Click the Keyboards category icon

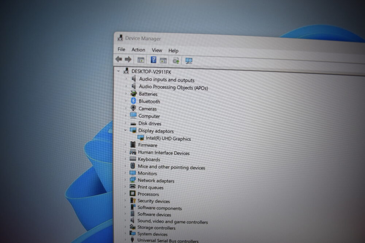[133, 159]
